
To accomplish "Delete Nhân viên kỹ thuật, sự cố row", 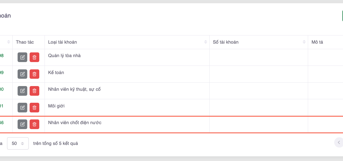I will pos(34,91).
